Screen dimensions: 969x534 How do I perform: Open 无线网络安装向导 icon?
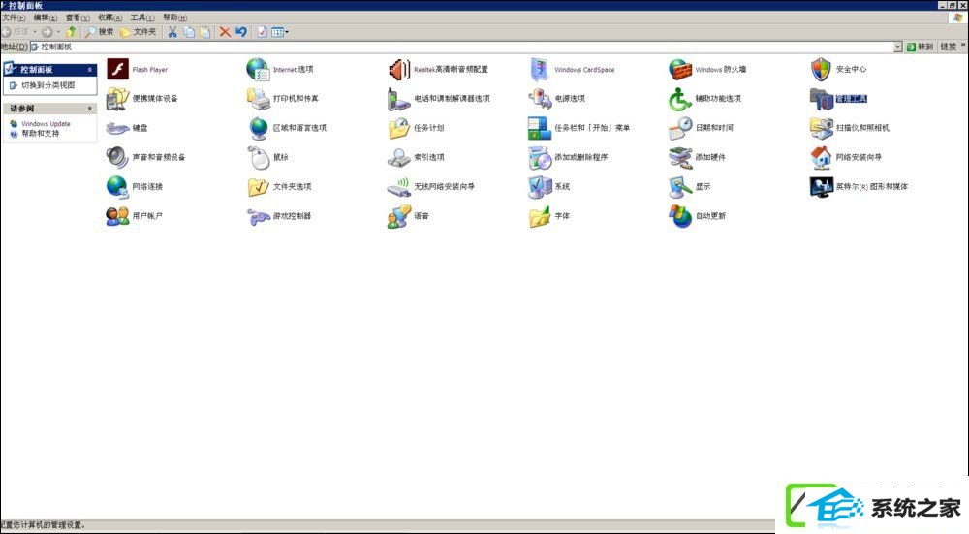399,186
